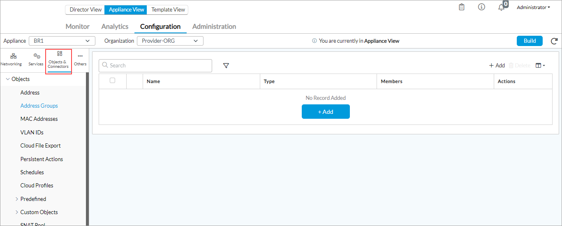Switch to Director View
The height and width of the screenshot is (226, 562).
[x=85, y=9]
